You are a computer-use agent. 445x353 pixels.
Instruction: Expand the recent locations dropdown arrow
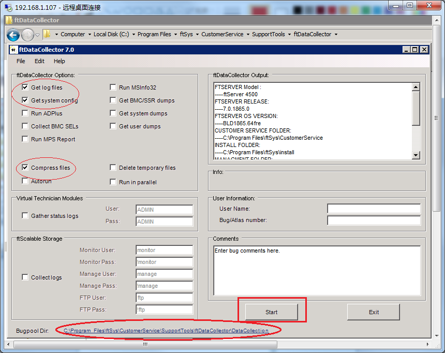(37, 35)
